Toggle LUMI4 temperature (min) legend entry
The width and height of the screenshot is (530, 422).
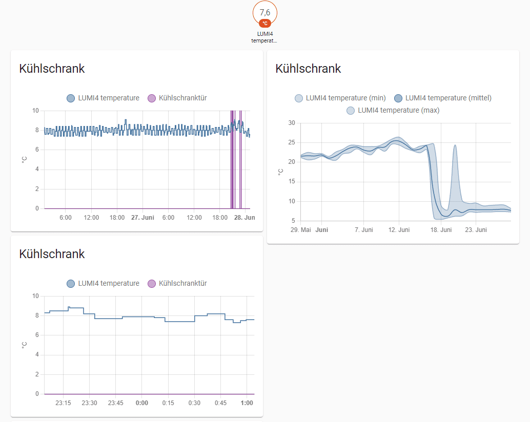point(340,98)
